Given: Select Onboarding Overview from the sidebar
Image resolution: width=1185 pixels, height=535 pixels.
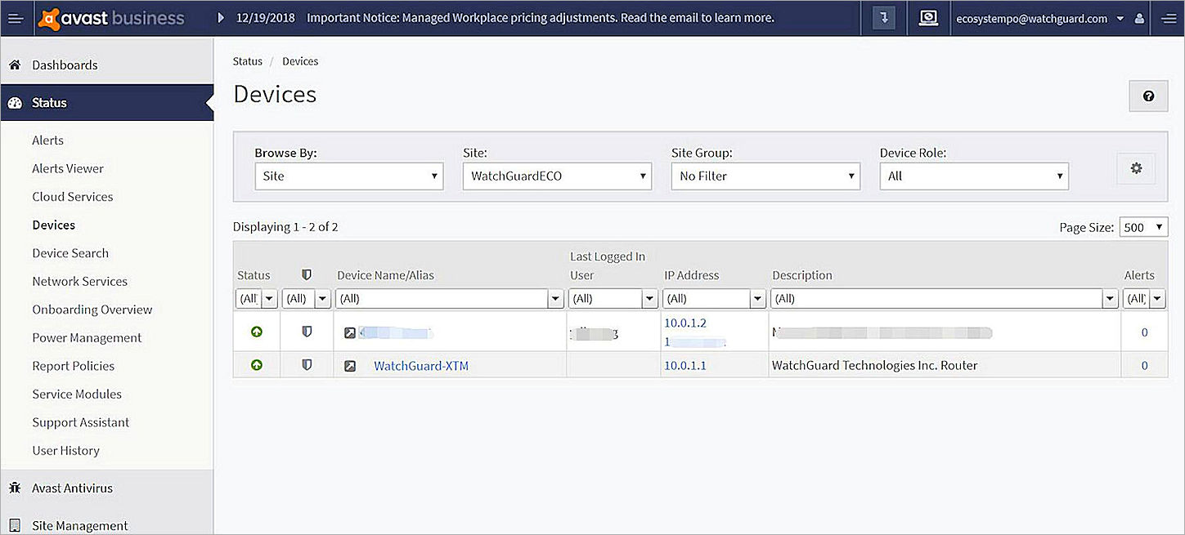Looking at the screenshot, I should [92, 309].
